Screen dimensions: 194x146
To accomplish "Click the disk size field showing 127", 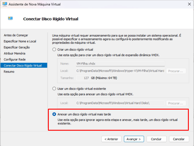I will (83, 78).
